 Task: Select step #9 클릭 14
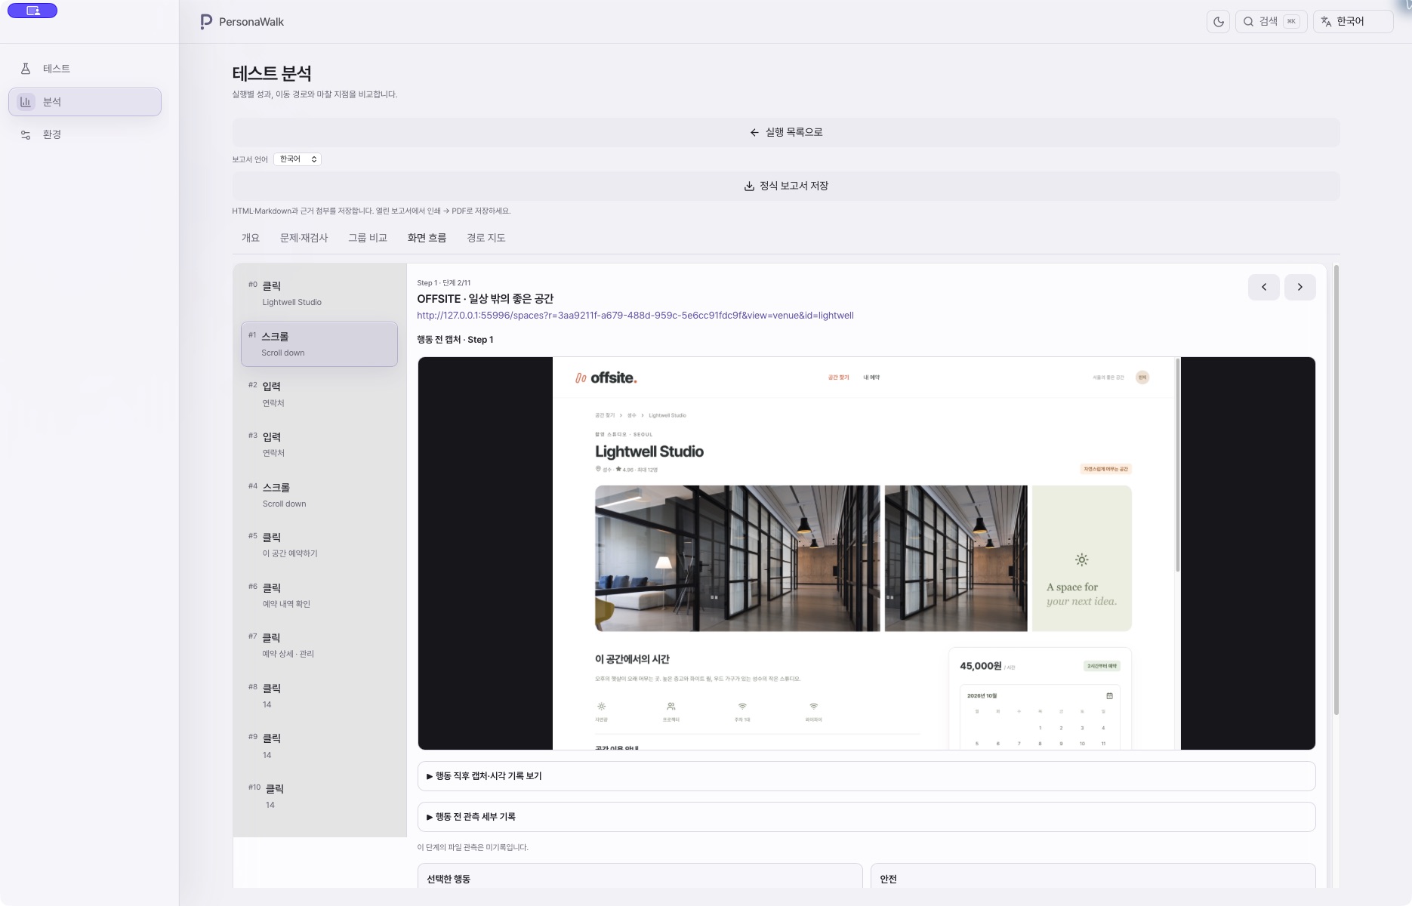click(319, 746)
